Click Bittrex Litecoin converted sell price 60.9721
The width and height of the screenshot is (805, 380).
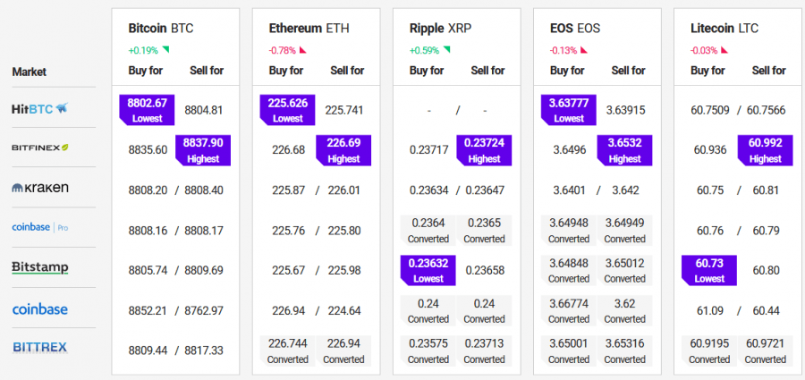765,351
